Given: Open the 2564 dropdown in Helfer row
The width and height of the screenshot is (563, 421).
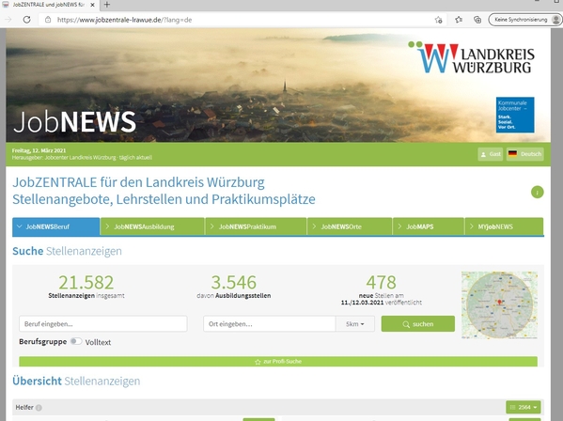Looking at the screenshot, I should [x=524, y=407].
